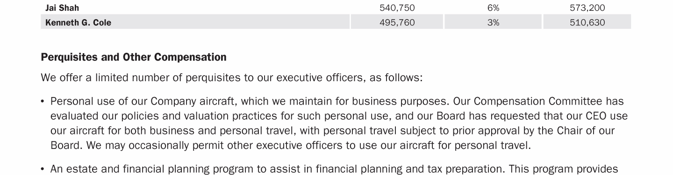
Task: Click the first bullet point marker
Action: (43, 102)
